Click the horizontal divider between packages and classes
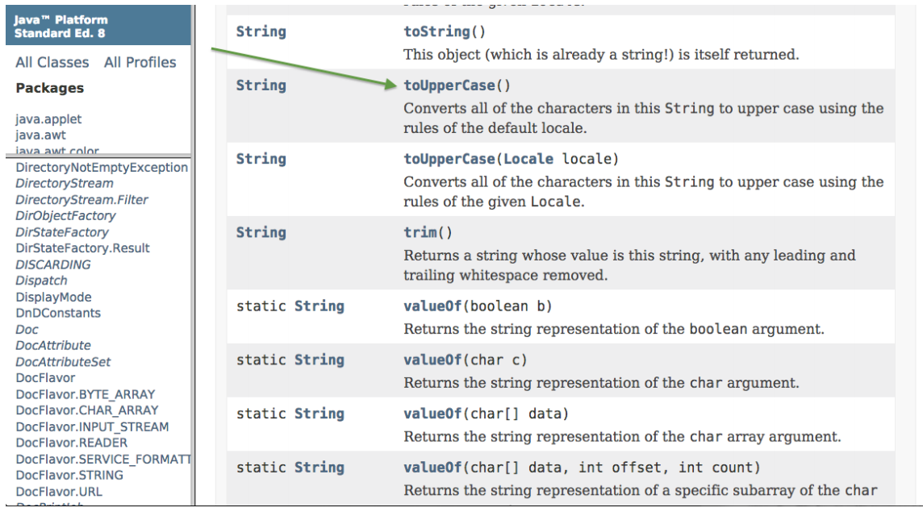This screenshot has width=923, height=516. click(x=95, y=156)
